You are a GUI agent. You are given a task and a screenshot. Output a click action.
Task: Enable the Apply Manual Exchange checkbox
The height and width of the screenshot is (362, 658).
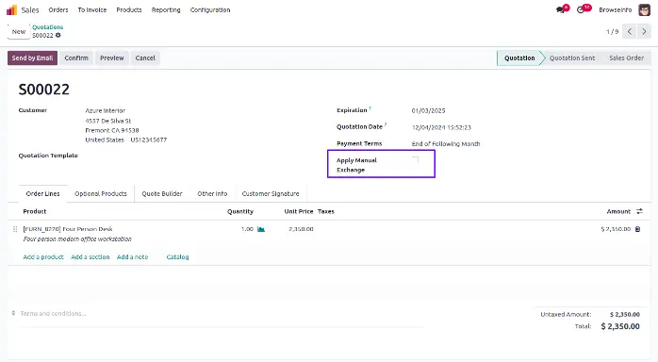pyautogui.click(x=415, y=160)
